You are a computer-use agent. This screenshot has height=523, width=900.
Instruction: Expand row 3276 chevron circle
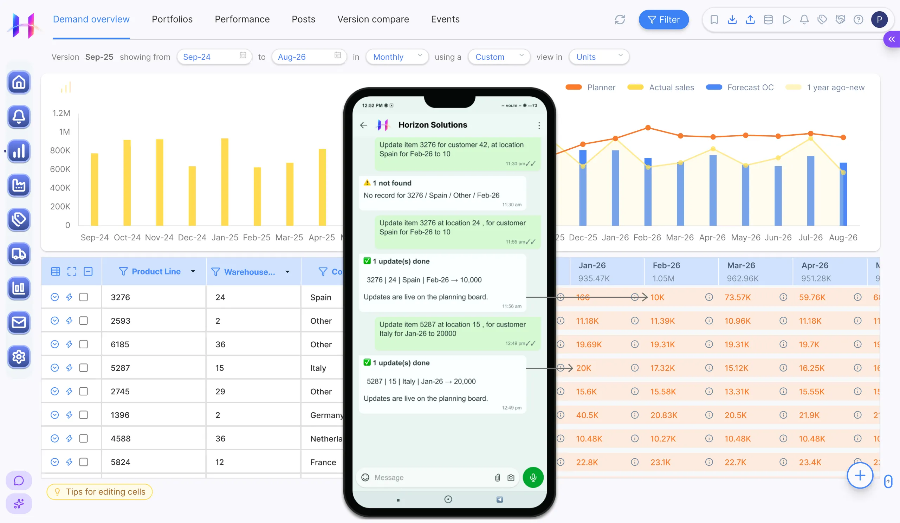coord(54,297)
